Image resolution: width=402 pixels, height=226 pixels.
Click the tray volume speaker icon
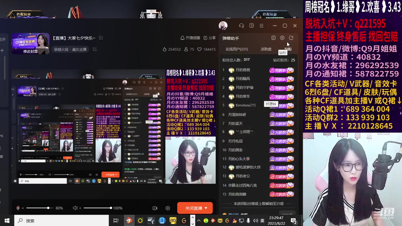(x=255, y=221)
